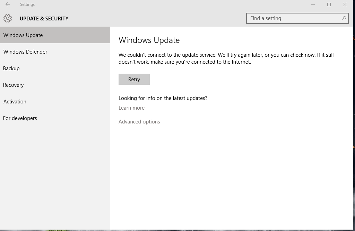Select the Windows Update section
The image size is (355, 231).
coord(55,35)
